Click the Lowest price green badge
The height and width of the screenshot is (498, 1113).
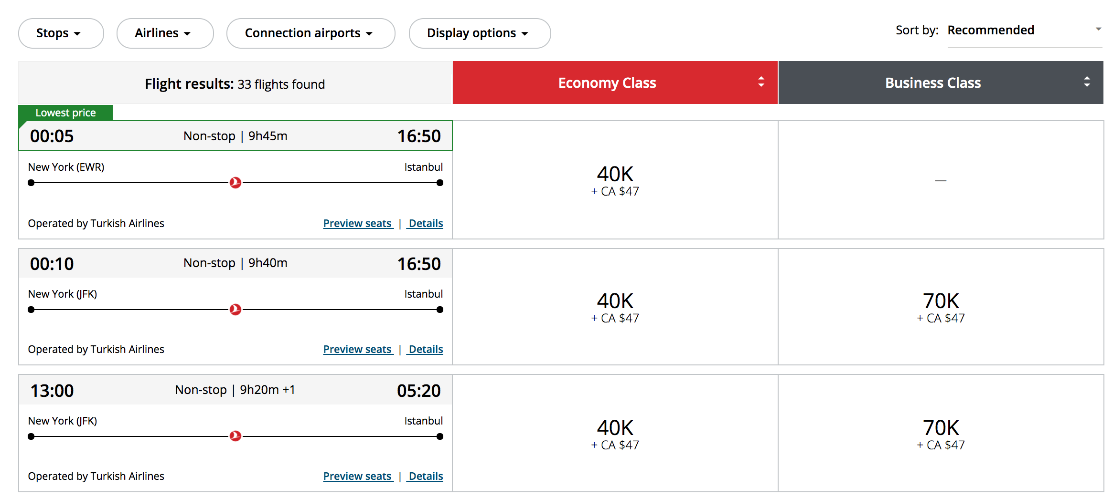click(x=65, y=113)
